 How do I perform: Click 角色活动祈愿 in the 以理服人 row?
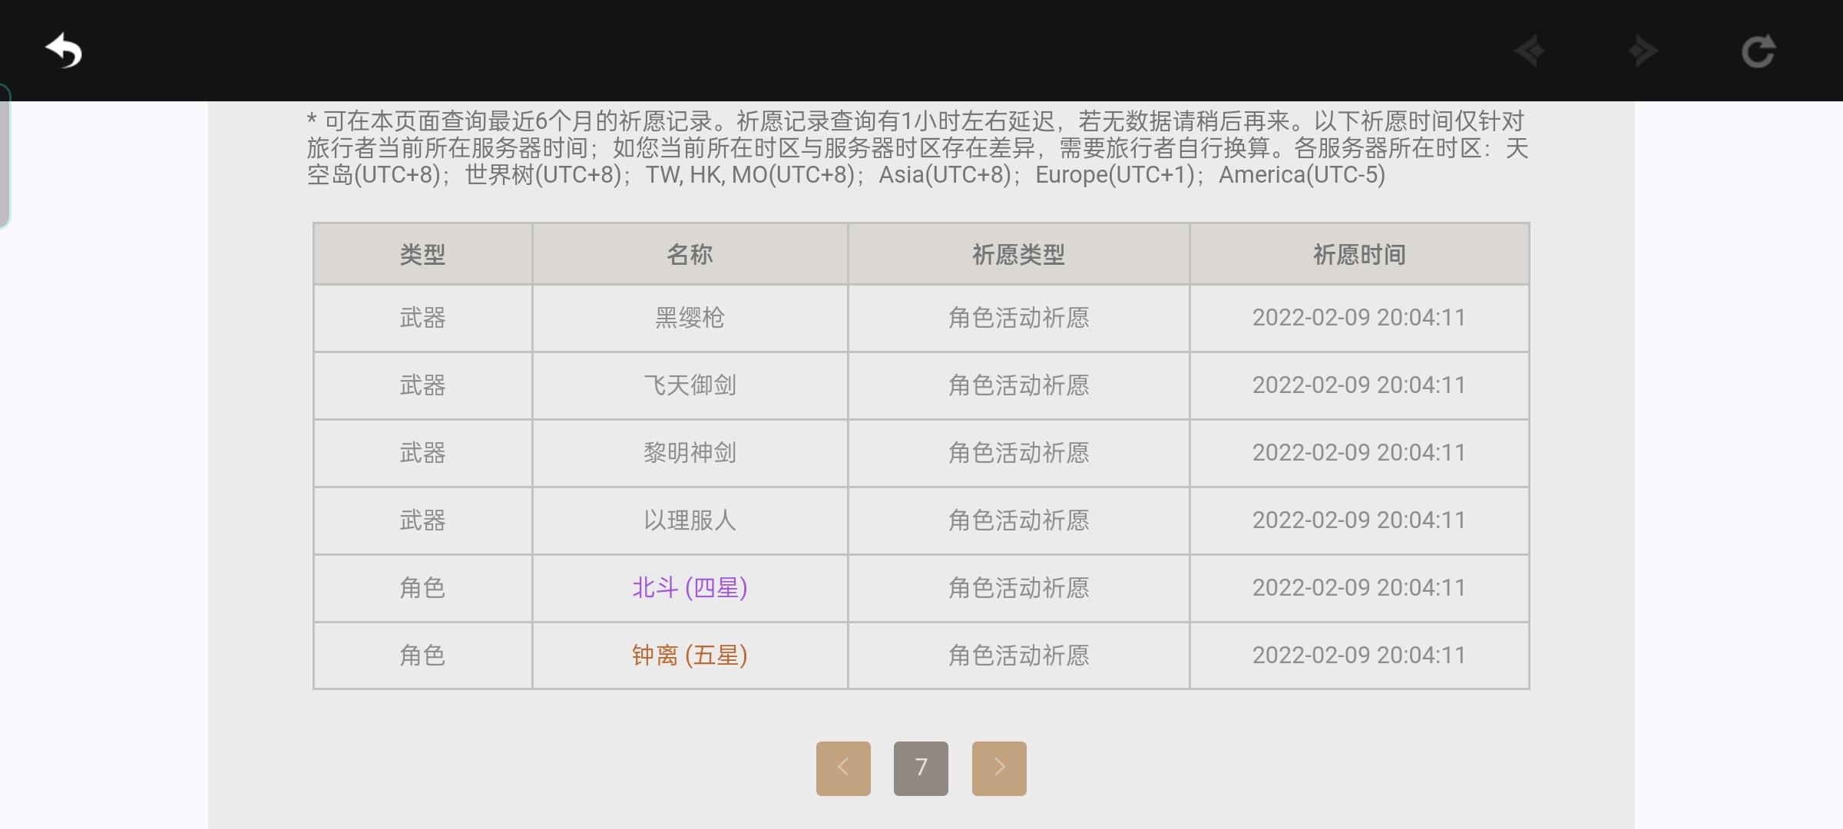[x=1018, y=520]
